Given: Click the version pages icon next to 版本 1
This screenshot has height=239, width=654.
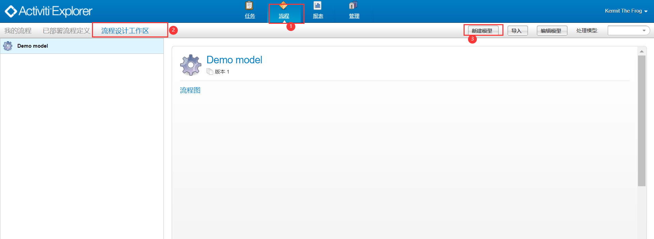Looking at the screenshot, I should pos(209,71).
